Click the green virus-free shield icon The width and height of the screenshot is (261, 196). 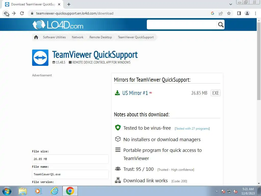pos(118,128)
